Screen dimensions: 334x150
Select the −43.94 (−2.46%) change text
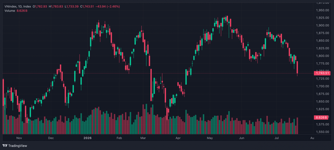[x=107, y=6]
